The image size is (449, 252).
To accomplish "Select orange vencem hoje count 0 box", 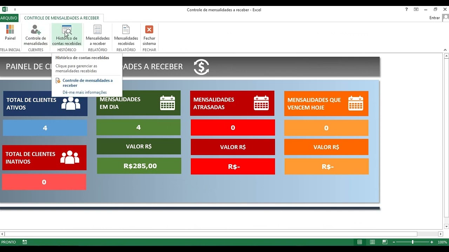I will click(326, 128).
